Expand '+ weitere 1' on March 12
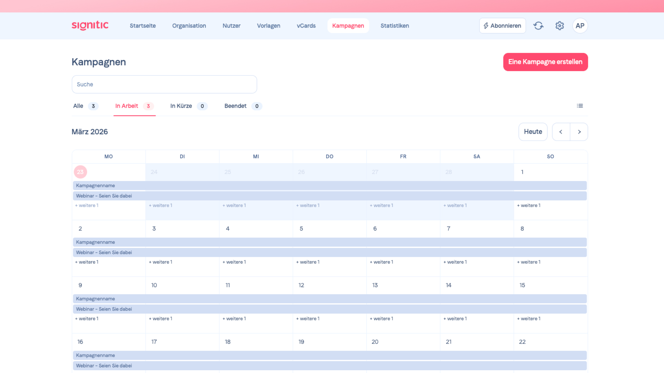This screenshot has width=664, height=373. pos(308,319)
